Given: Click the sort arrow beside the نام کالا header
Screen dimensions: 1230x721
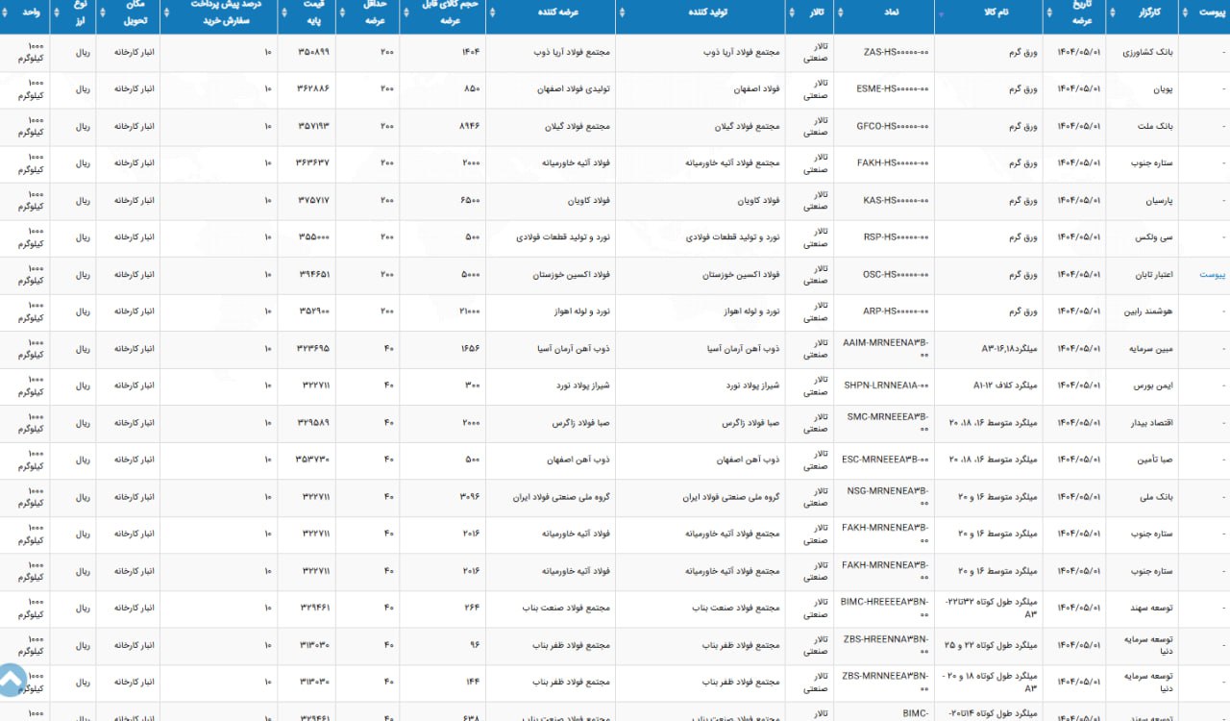Looking at the screenshot, I should click(x=941, y=13).
